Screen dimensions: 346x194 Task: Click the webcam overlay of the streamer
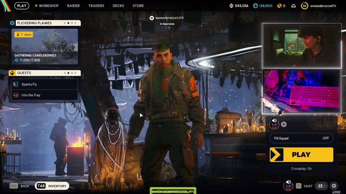tap(301, 45)
